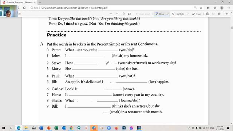Click the word 'Carlos:' in exercise 6
This screenshot has height=131, width=233.
click(57, 89)
